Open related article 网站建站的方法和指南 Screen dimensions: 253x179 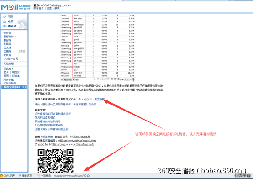[47, 121]
